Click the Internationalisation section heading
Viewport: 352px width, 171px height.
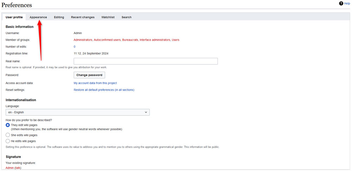[21, 100]
